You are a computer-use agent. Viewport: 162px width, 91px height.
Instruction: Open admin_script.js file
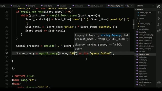(x=145, y=24)
